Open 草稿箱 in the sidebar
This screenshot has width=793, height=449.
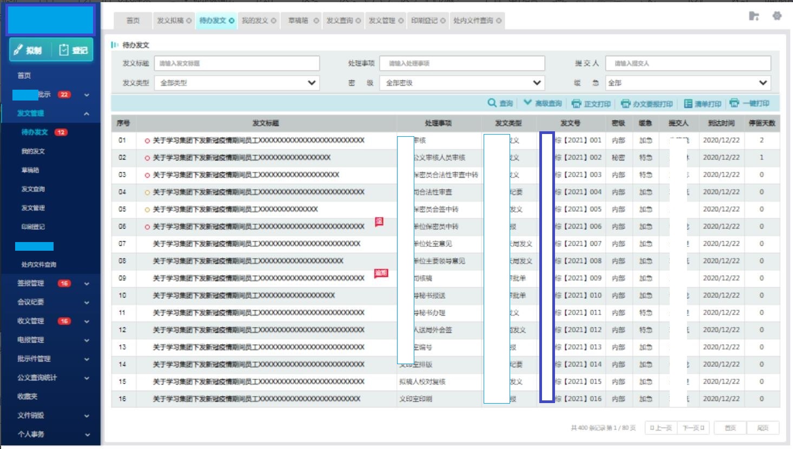point(30,170)
